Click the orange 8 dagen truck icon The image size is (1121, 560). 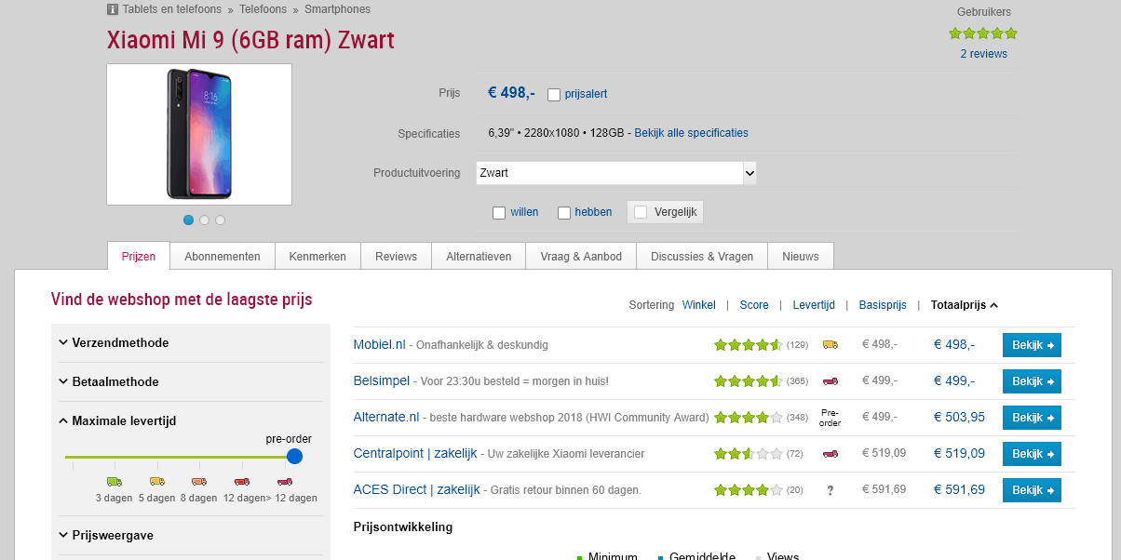click(199, 481)
